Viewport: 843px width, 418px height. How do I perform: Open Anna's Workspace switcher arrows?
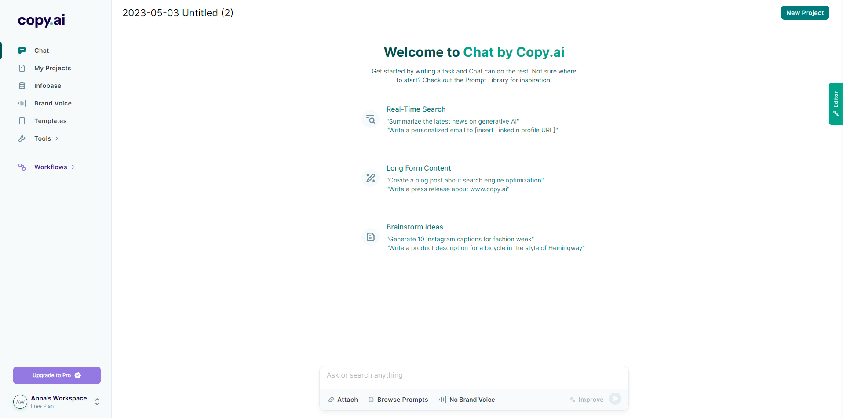point(97,402)
